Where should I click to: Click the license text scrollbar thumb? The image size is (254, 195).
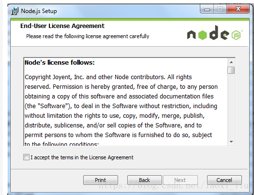click(x=231, y=70)
